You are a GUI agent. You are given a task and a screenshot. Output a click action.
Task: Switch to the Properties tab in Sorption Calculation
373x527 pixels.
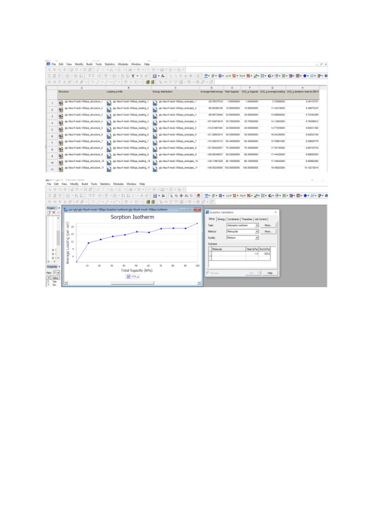[x=247, y=219]
